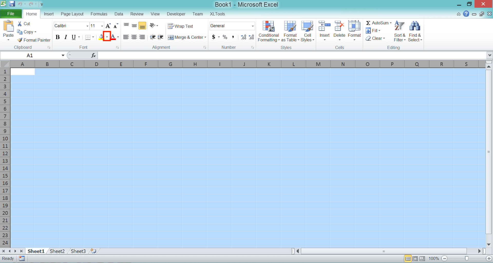Click the Decrease Decimal icon
Viewport: 493px width, 263px height.
(x=251, y=37)
